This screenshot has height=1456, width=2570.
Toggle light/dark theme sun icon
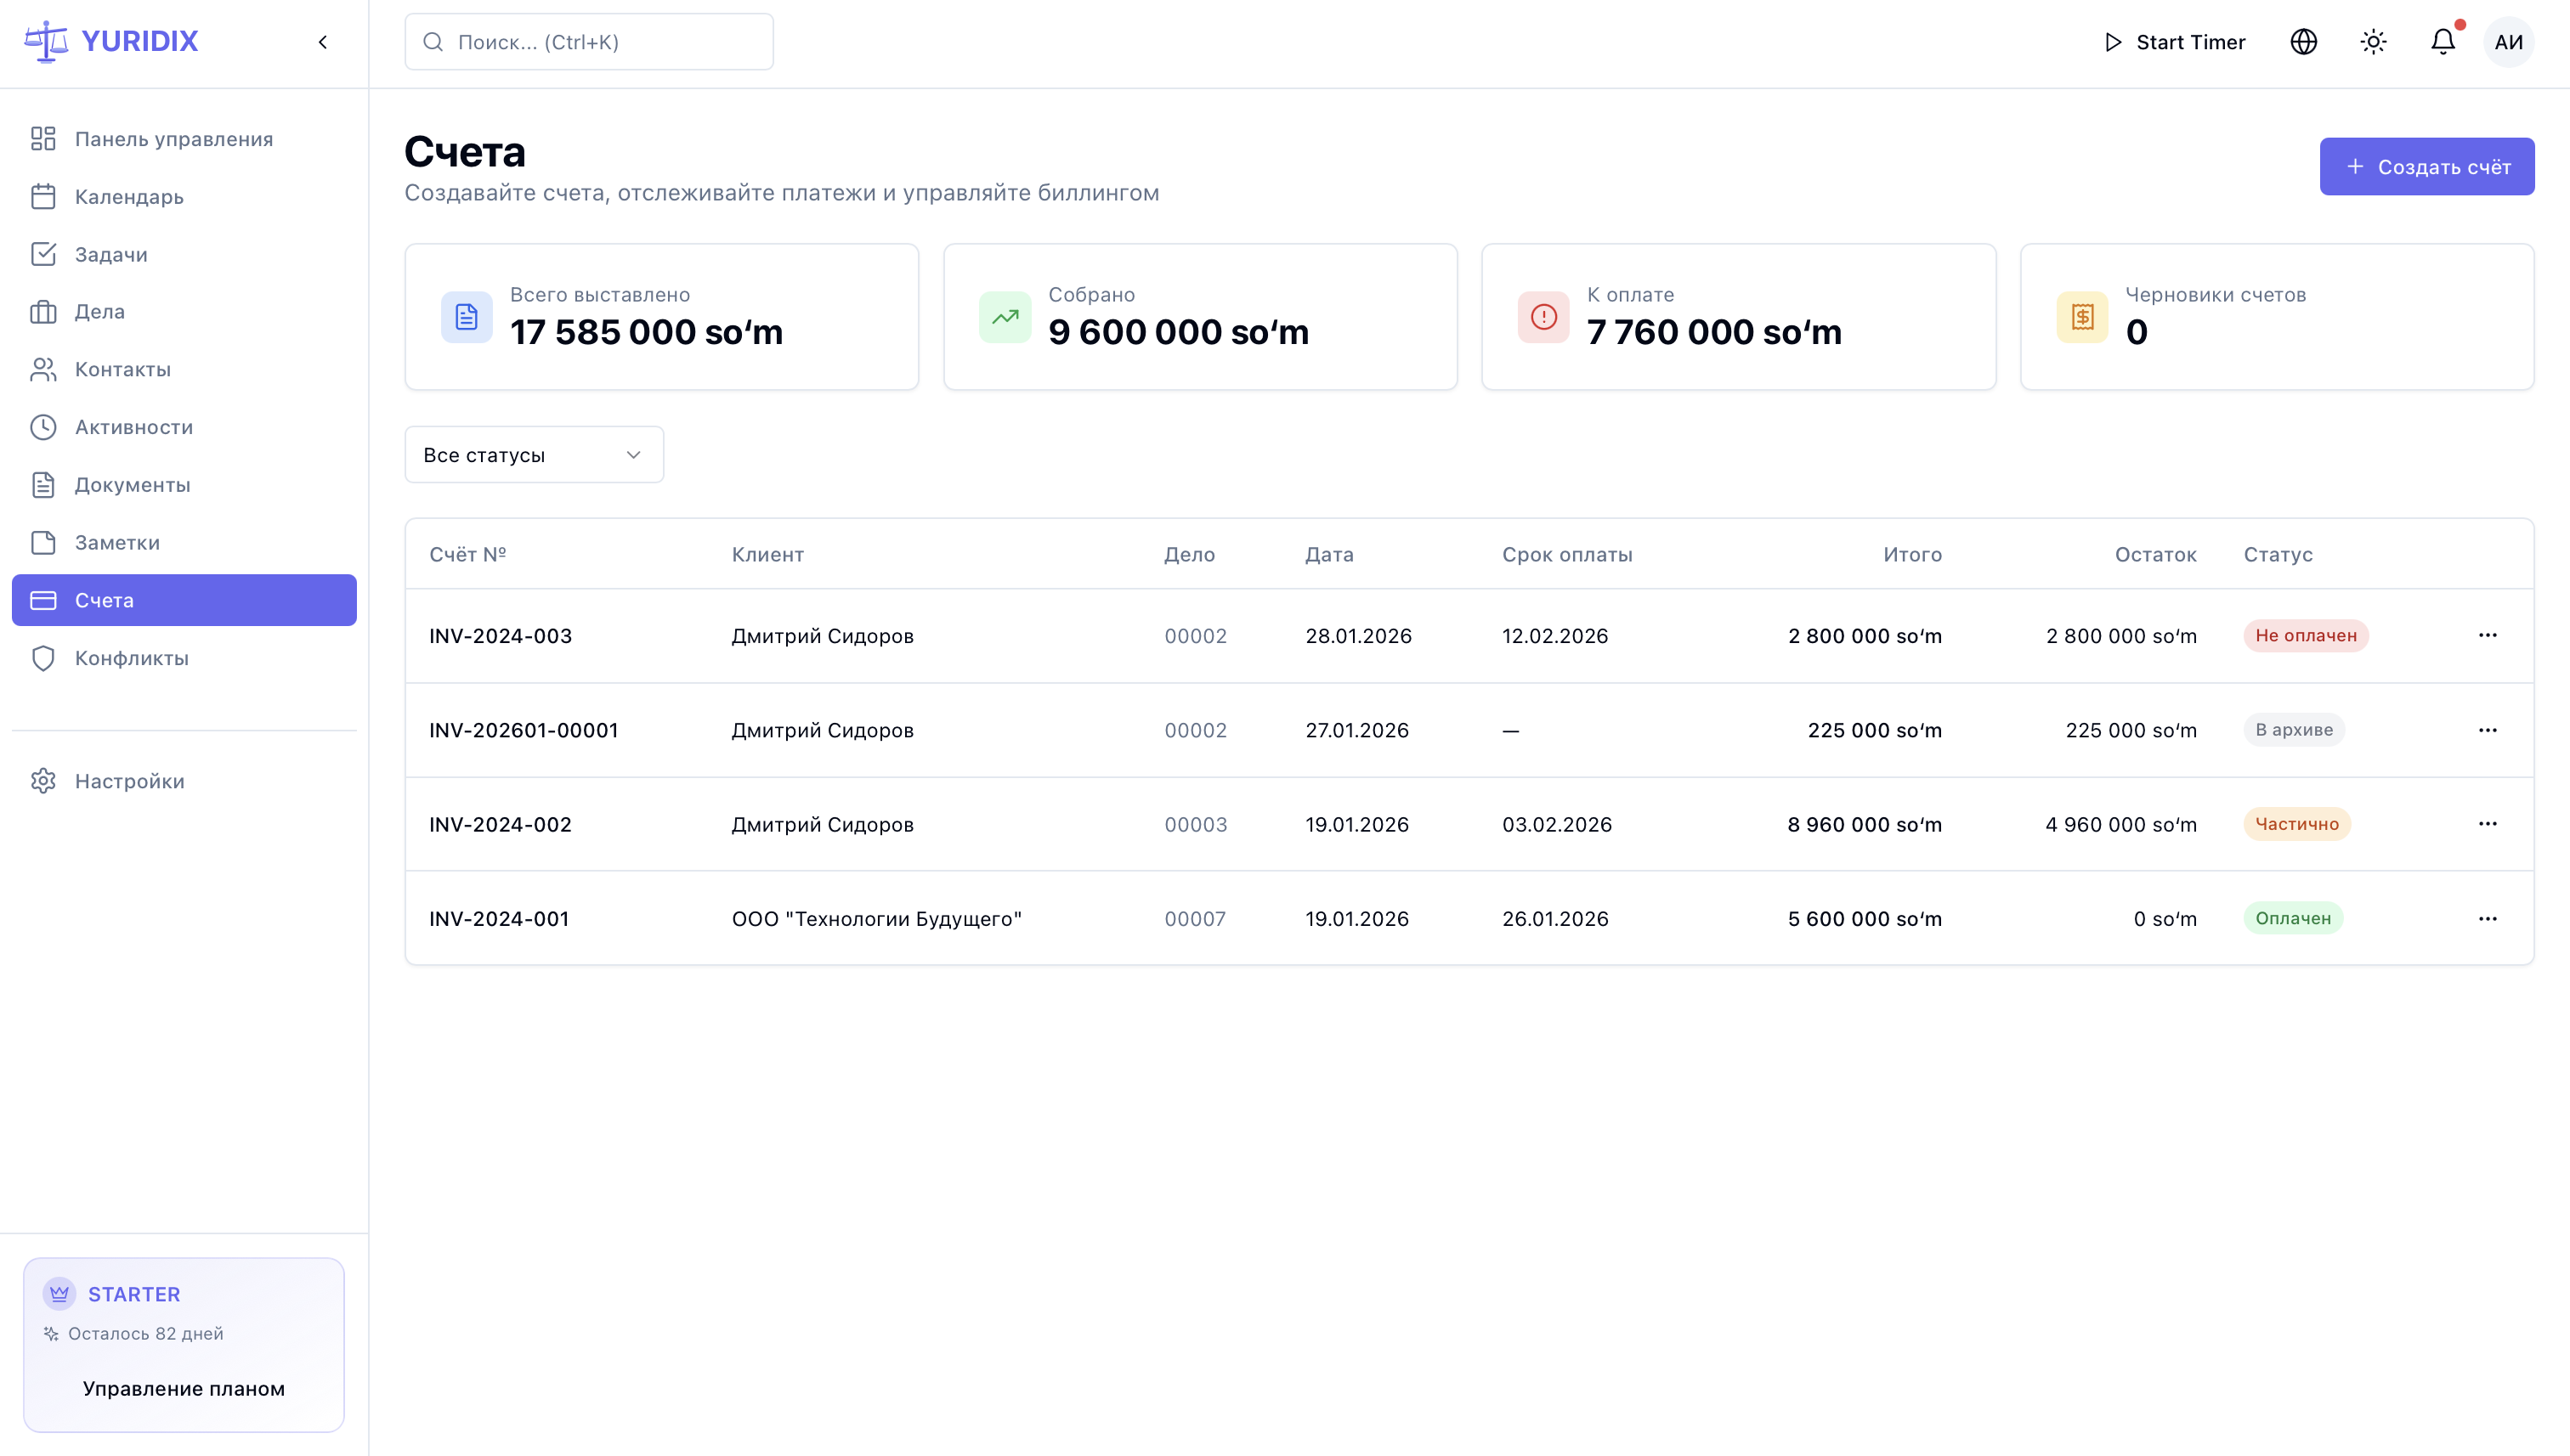click(x=2373, y=42)
